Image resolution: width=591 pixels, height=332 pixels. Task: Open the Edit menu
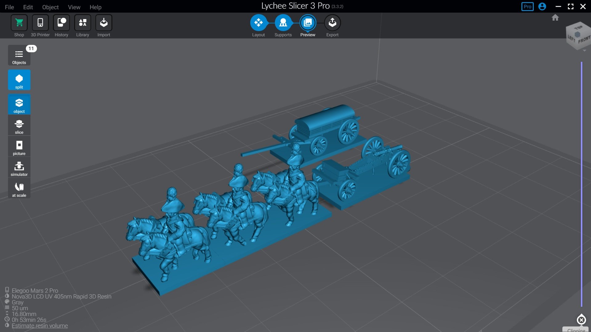click(x=28, y=7)
